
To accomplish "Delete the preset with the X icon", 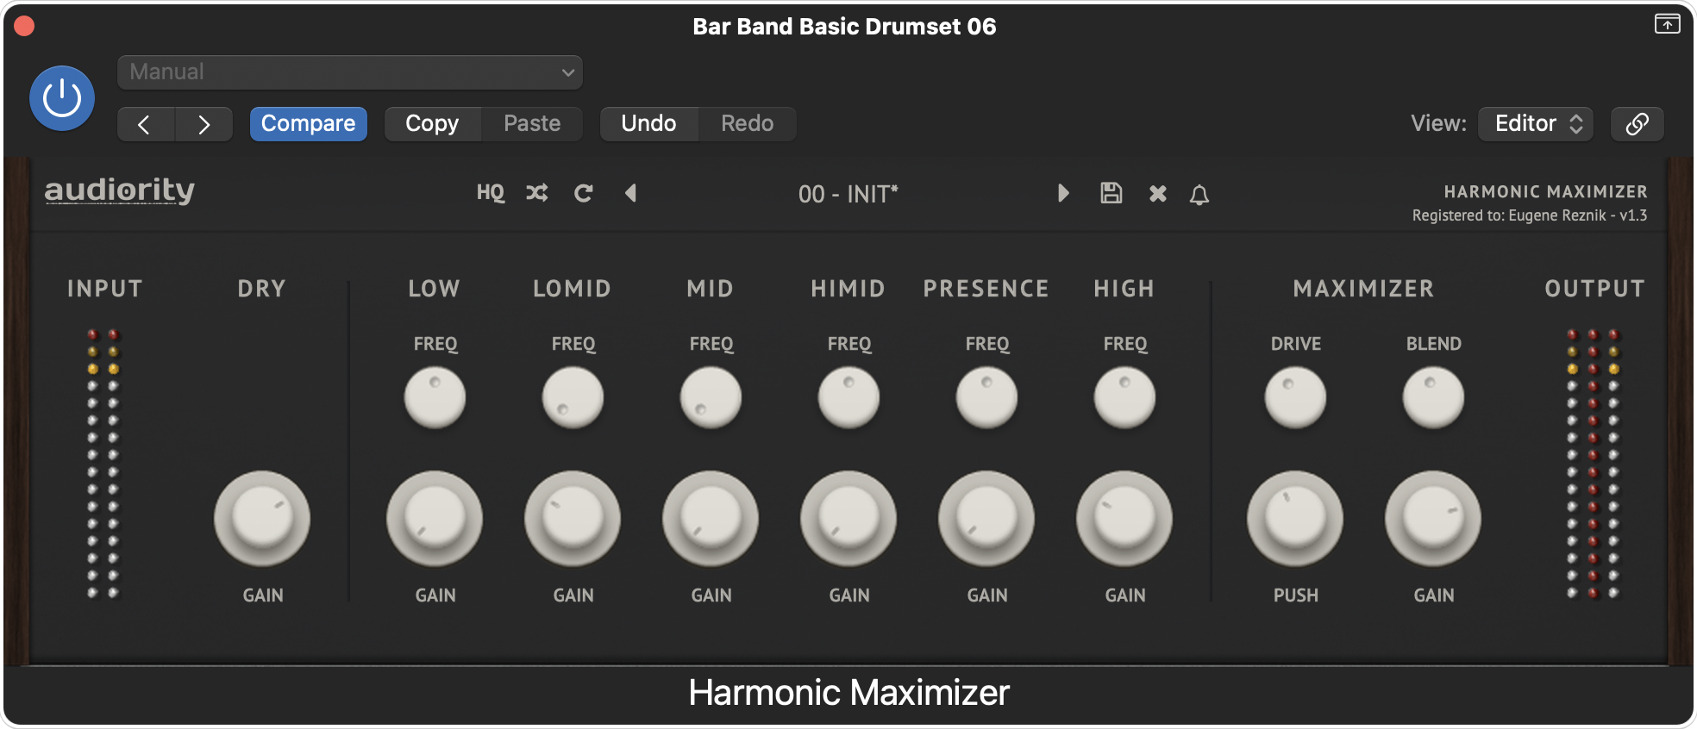I will (x=1157, y=194).
